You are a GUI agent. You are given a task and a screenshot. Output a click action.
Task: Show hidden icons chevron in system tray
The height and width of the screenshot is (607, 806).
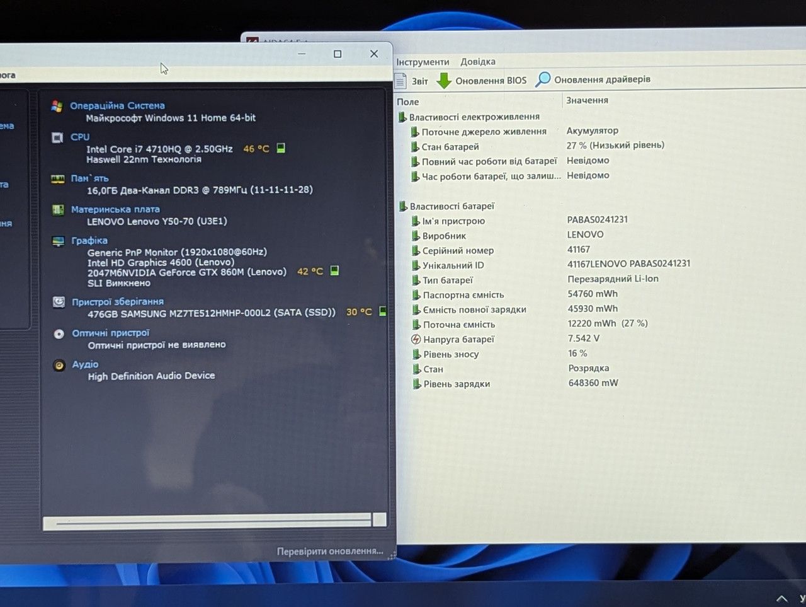click(781, 598)
